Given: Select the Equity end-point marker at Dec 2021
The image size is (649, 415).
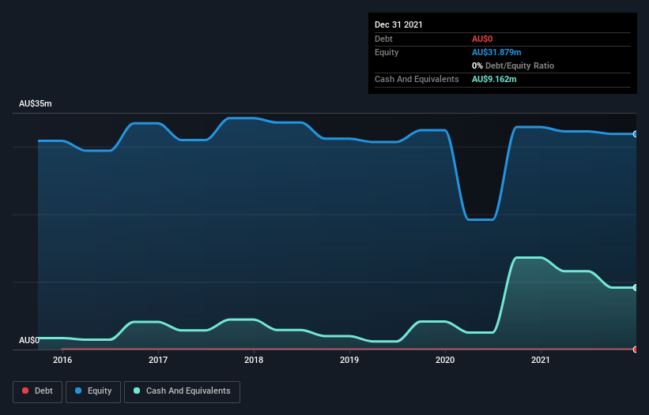Looking at the screenshot, I should click(635, 134).
